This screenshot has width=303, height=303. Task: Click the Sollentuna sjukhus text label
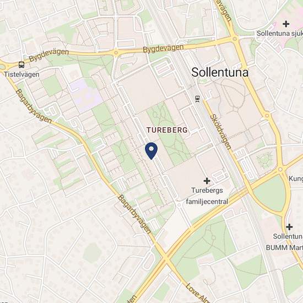point(280,33)
